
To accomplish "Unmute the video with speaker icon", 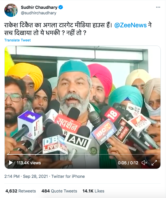I will tap(144, 163).
